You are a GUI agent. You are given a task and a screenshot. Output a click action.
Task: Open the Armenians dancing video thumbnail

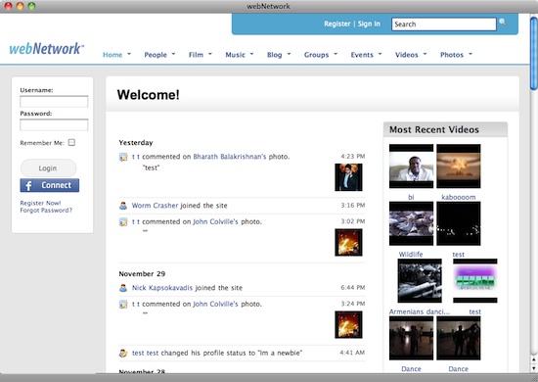coord(420,281)
